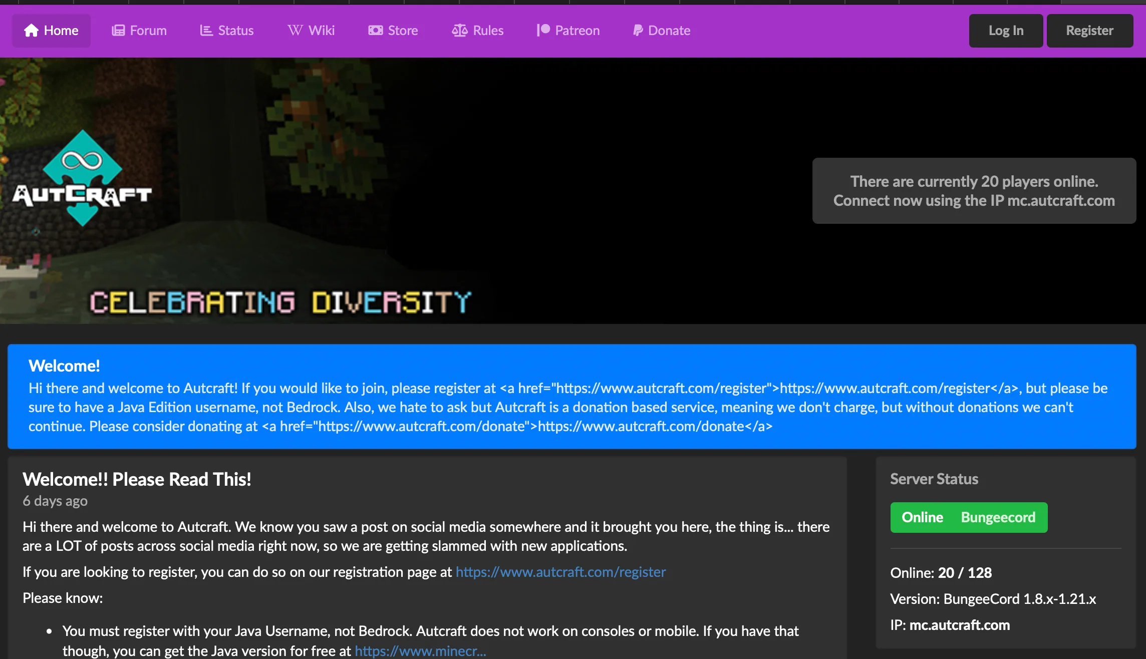Image resolution: width=1146 pixels, height=659 pixels.
Task: Click the 'IP: mc.autcraft.com' text
Action: (950, 625)
